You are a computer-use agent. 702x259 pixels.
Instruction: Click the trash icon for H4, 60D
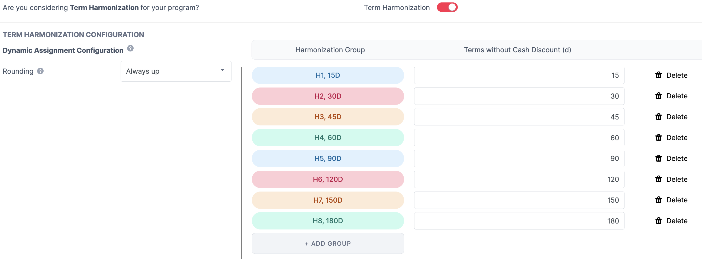[658, 138]
